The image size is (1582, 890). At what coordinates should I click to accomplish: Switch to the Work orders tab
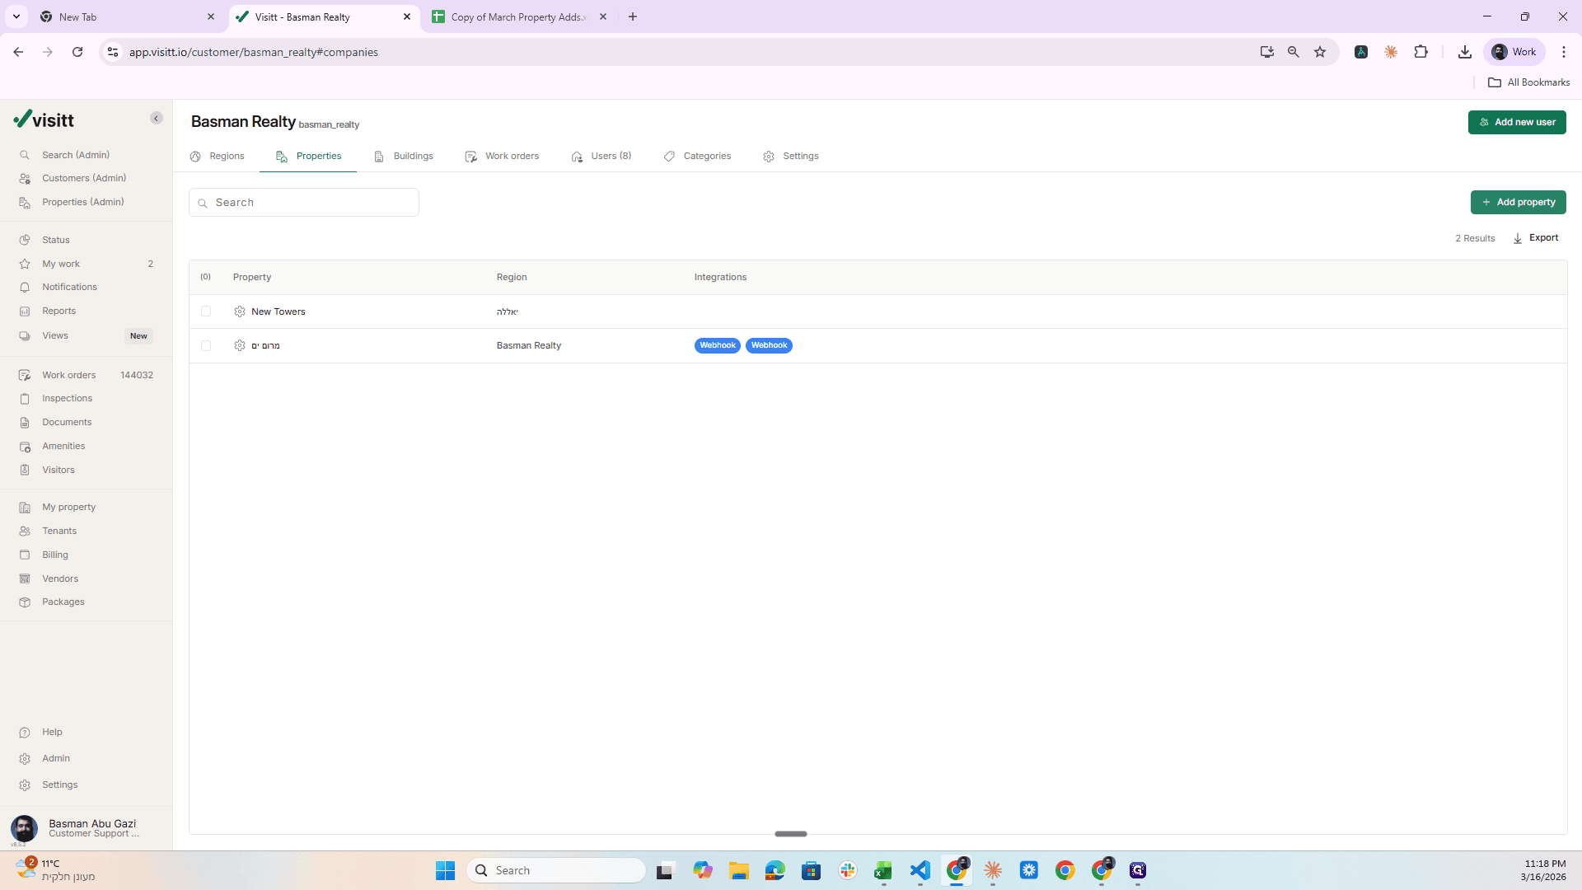coord(502,156)
